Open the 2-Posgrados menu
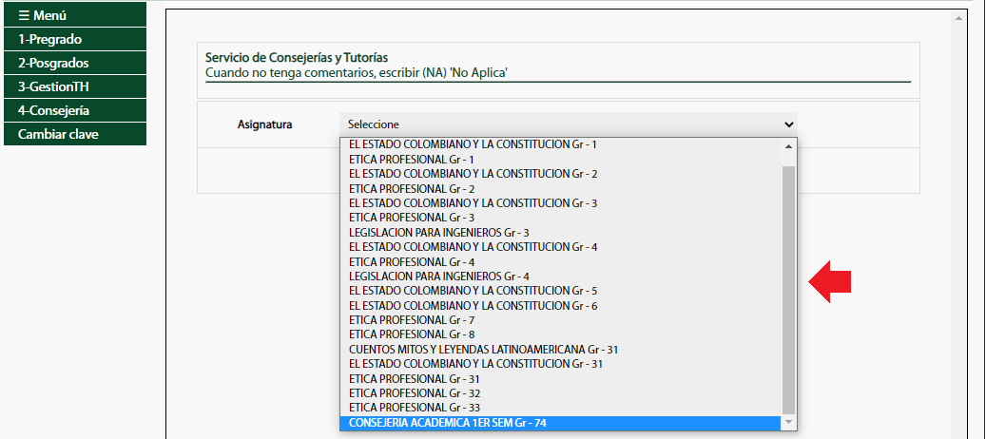Viewport: 986px width, 439px height. point(75,63)
